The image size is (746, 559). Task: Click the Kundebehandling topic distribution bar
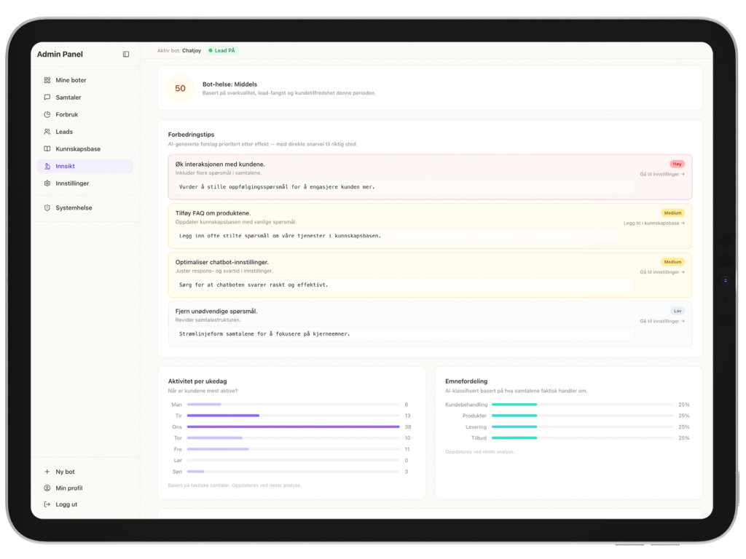(514, 404)
